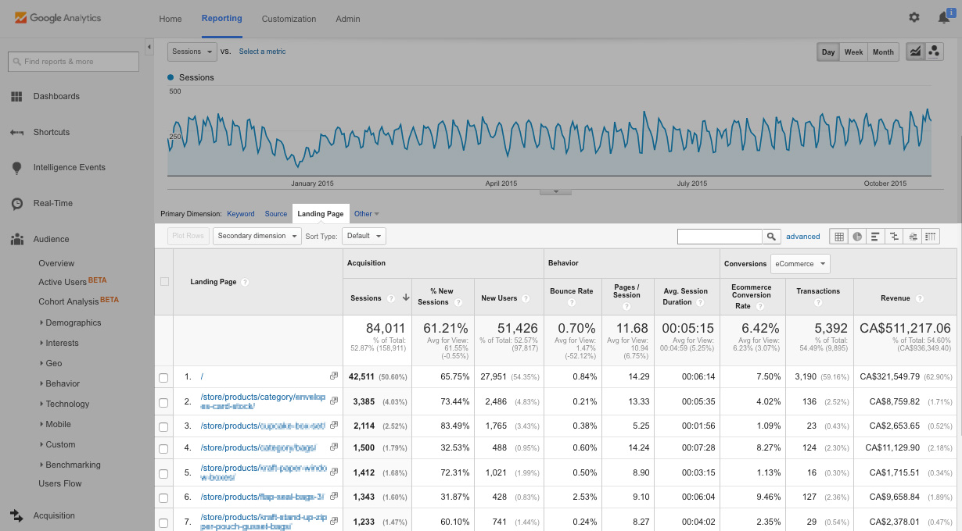Viewport: 962px width, 531px height.
Task: Open the advanced filter link
Action: click(x=803, y=237)
